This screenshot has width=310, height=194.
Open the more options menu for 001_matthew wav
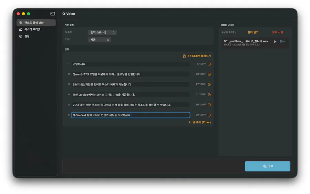[282, 42]
